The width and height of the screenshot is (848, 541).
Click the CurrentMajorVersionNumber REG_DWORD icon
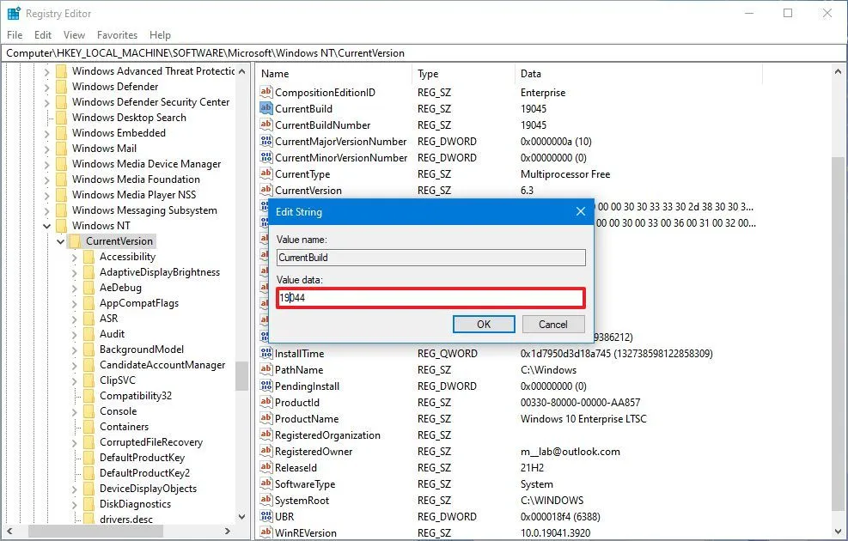(x=266, y=141)
